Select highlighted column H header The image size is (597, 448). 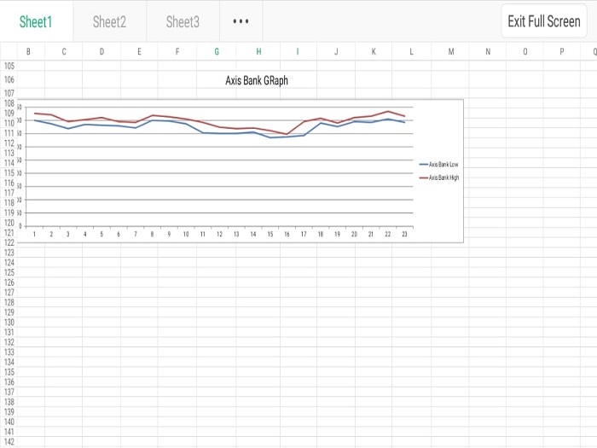[258, 51]
